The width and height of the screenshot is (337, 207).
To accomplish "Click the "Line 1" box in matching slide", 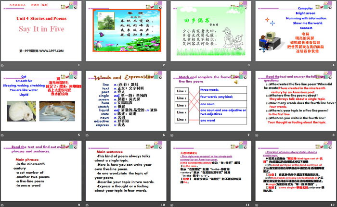I will [x=181, y=91].
